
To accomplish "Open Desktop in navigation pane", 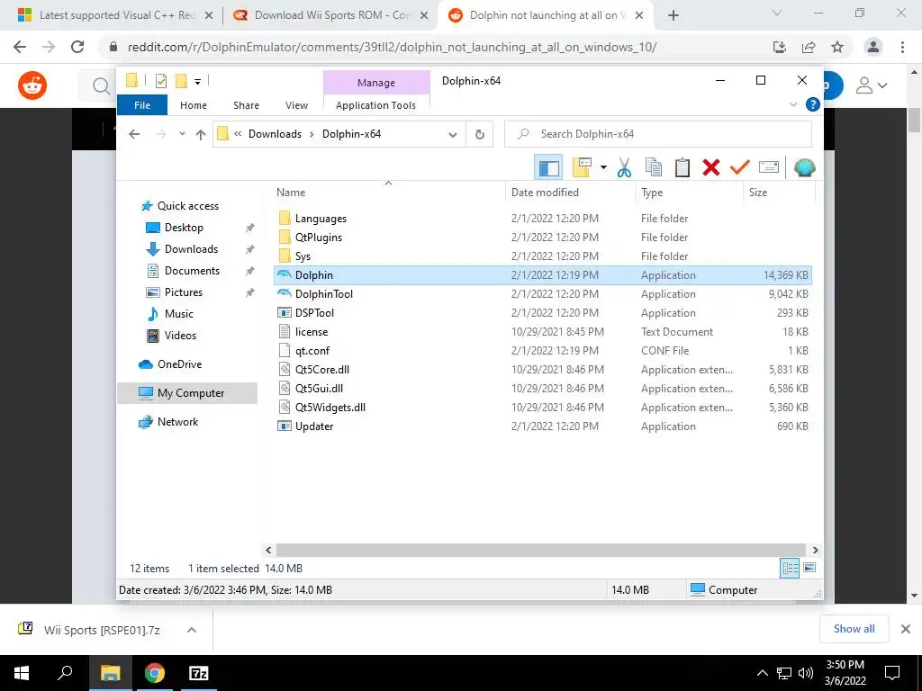I will coord(184,228).
